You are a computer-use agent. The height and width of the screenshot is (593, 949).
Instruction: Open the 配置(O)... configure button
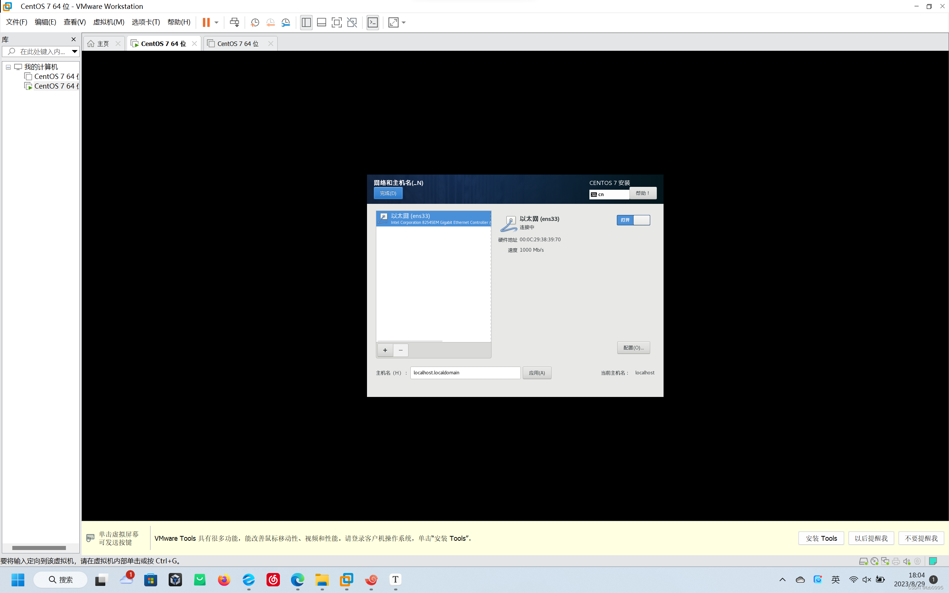(633, 348)
